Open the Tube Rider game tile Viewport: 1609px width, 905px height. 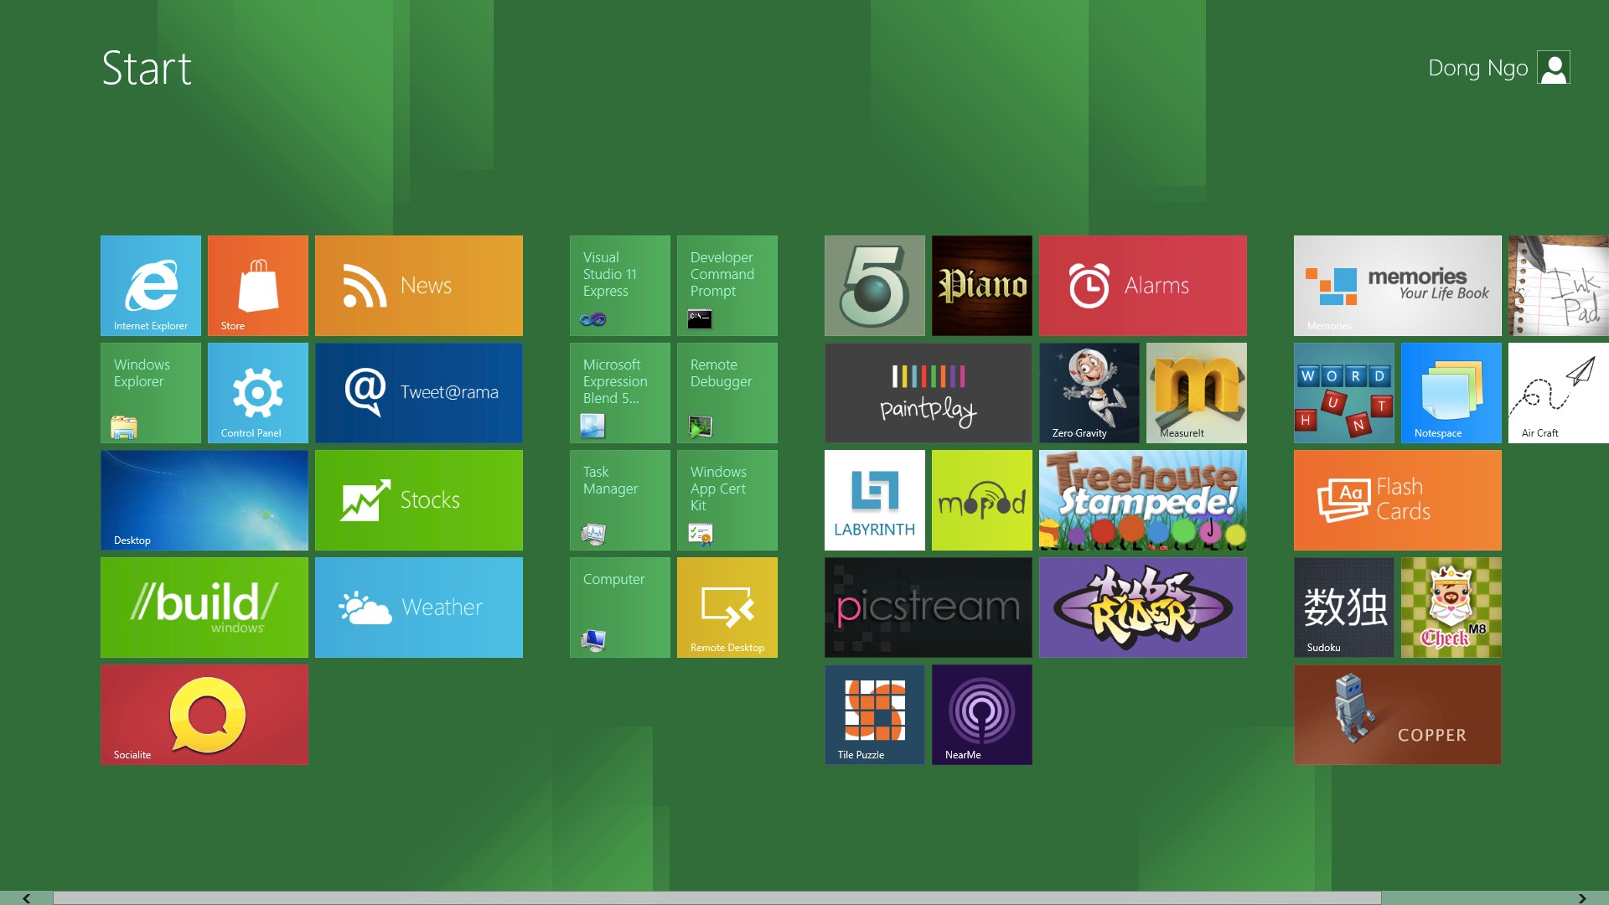tap(1143, 608)
